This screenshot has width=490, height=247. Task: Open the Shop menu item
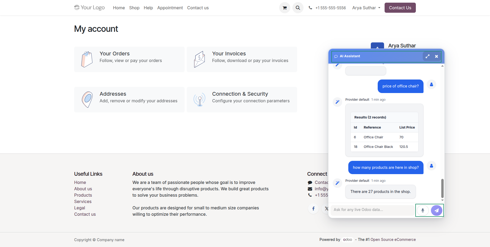click(x=134, y=8)
